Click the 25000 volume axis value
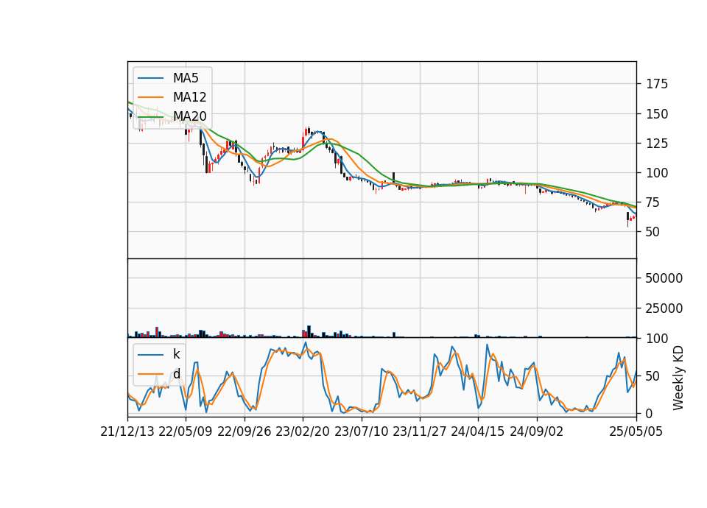Screen dimensions: 707x508 click(664, 308)
